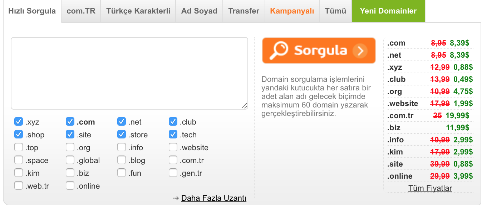This screenshot has width=482, height=205.
Task: Open the Daha Fazla Uzantı link
Action: point(214,198)
